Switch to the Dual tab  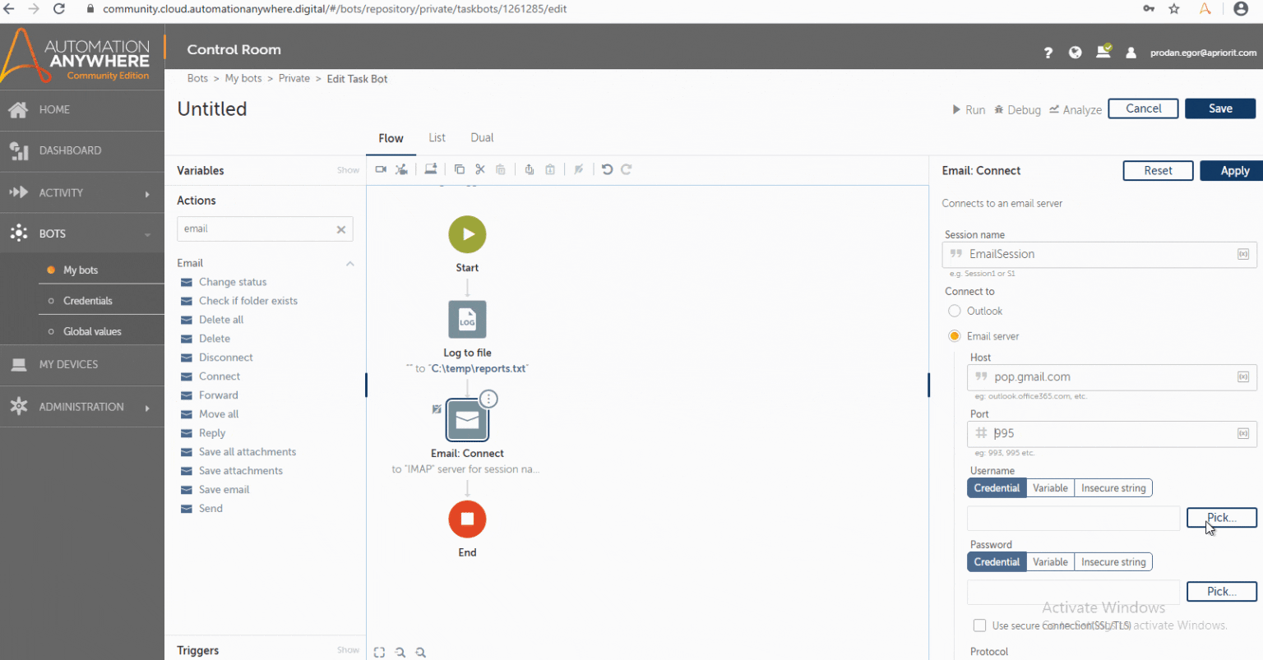pyautogui.click(x=482, y=137)
